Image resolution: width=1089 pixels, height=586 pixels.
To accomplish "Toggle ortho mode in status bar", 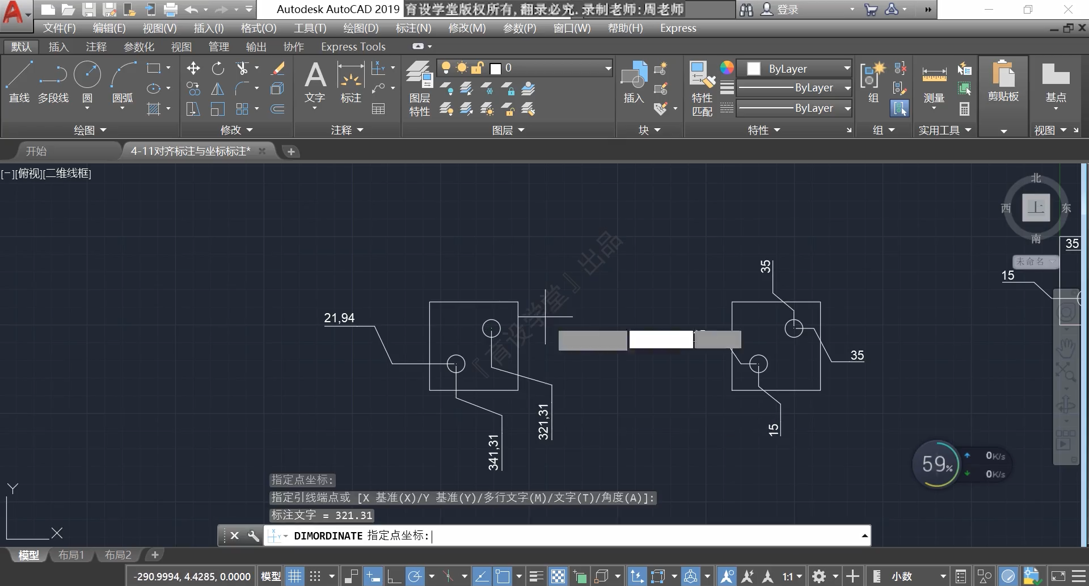I will 394,576.
